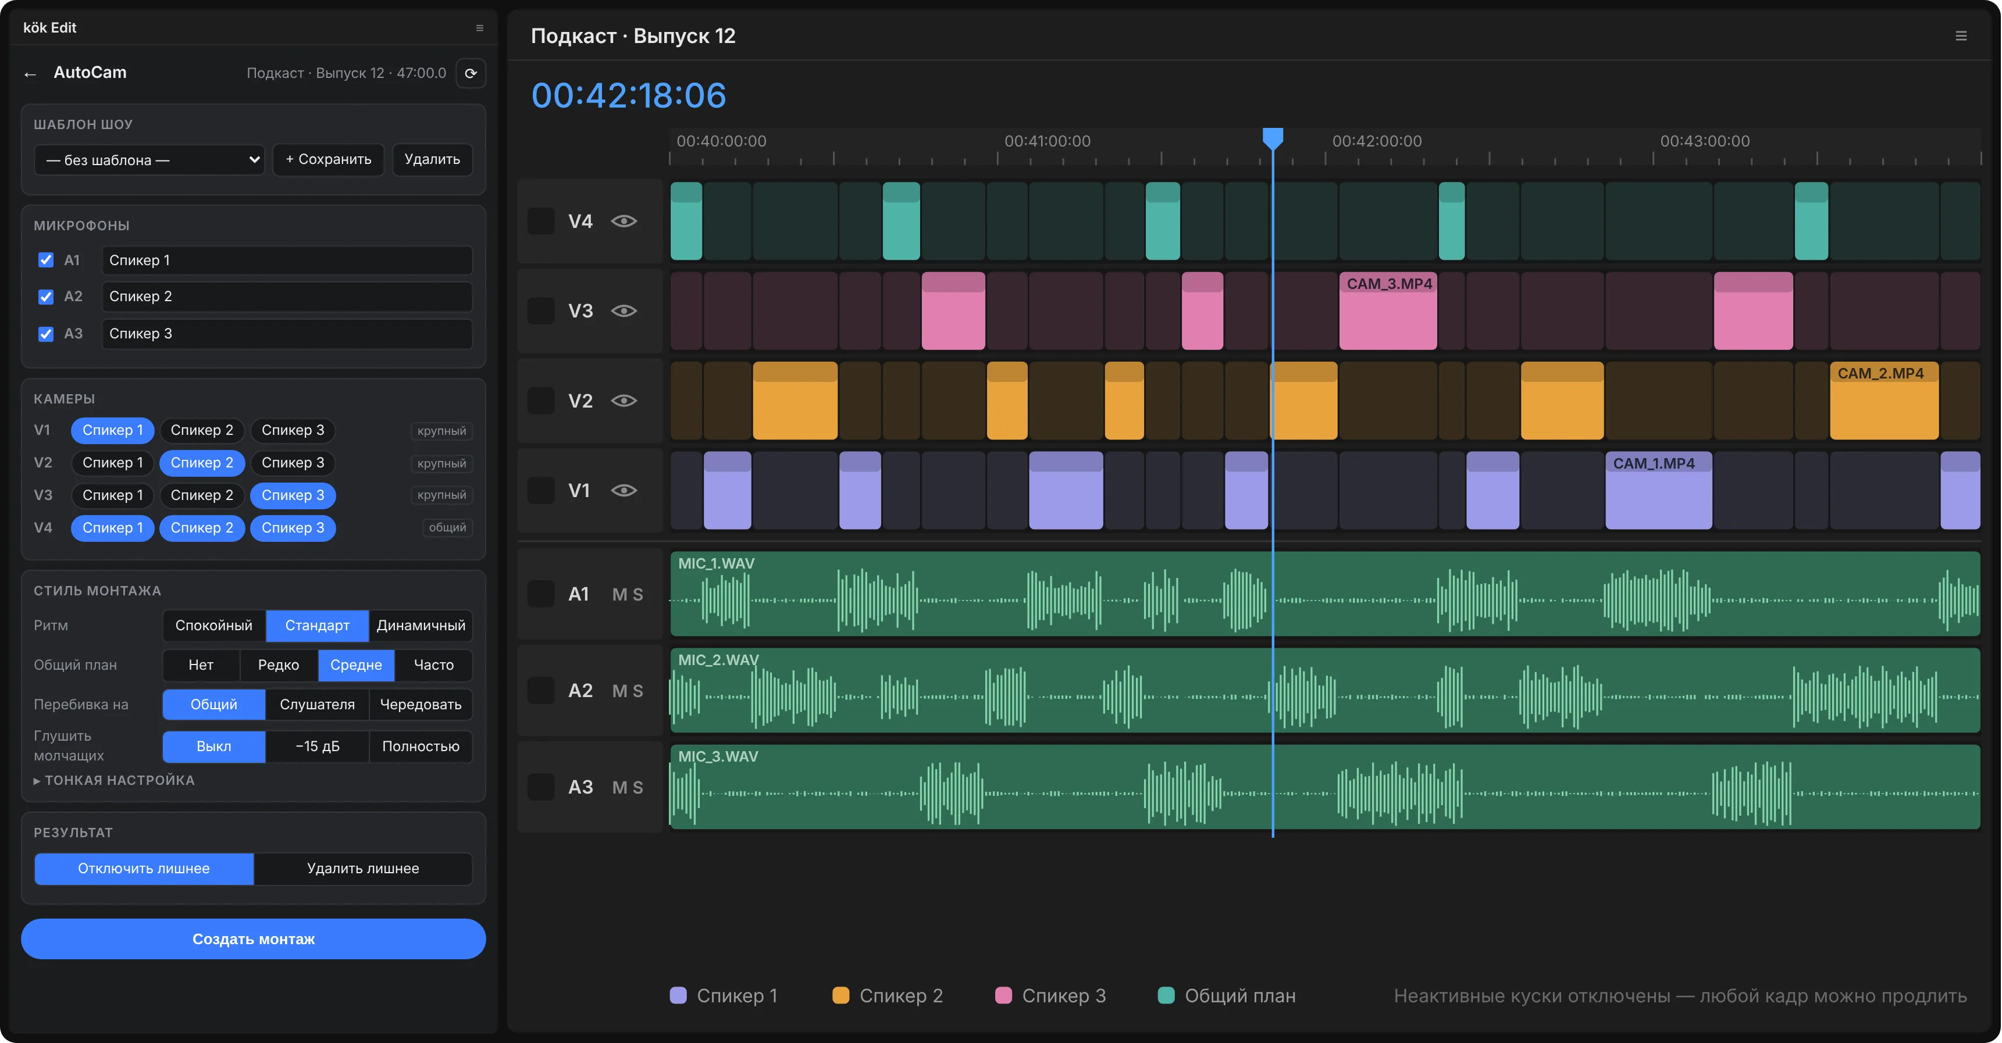Image resolution: width=2002 pixels, height=1043 pixels.
Task: Toggle the eye icon on track V4
Action: 624,222
